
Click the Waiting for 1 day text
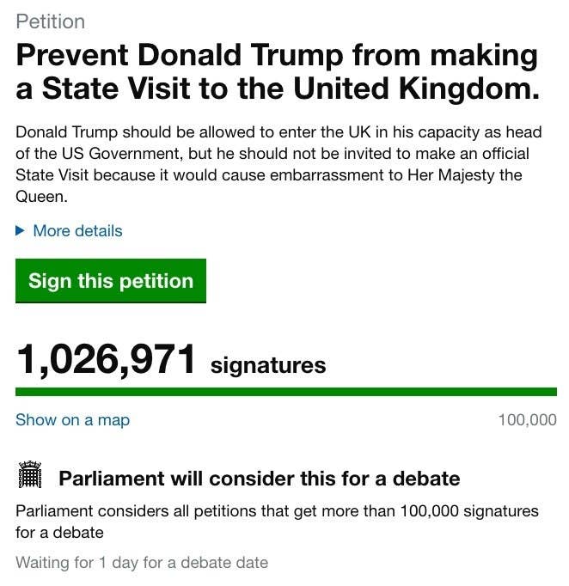(142, 563)
